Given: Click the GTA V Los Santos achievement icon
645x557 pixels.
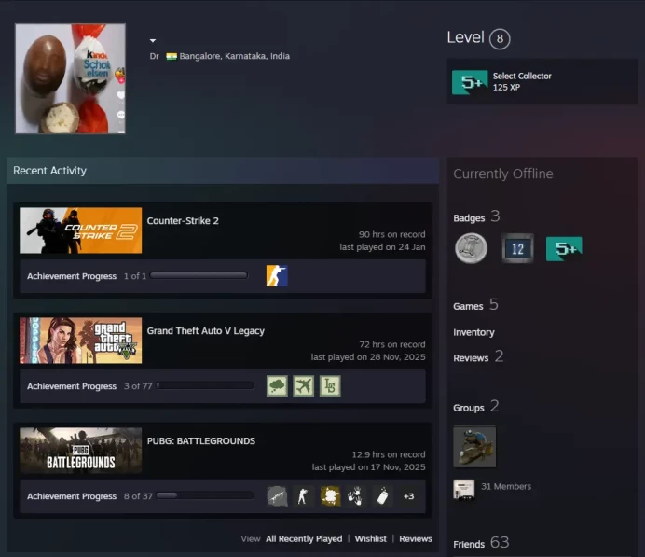Looking at the screenshot, I should pyautogui.click(x=330, y=385).
